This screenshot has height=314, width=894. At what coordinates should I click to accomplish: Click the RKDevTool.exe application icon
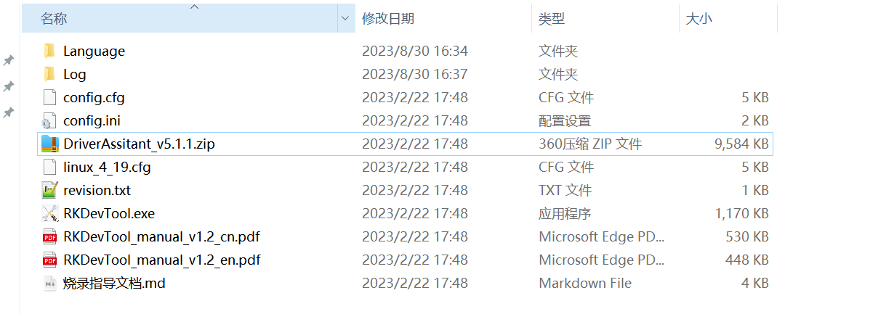49,213
